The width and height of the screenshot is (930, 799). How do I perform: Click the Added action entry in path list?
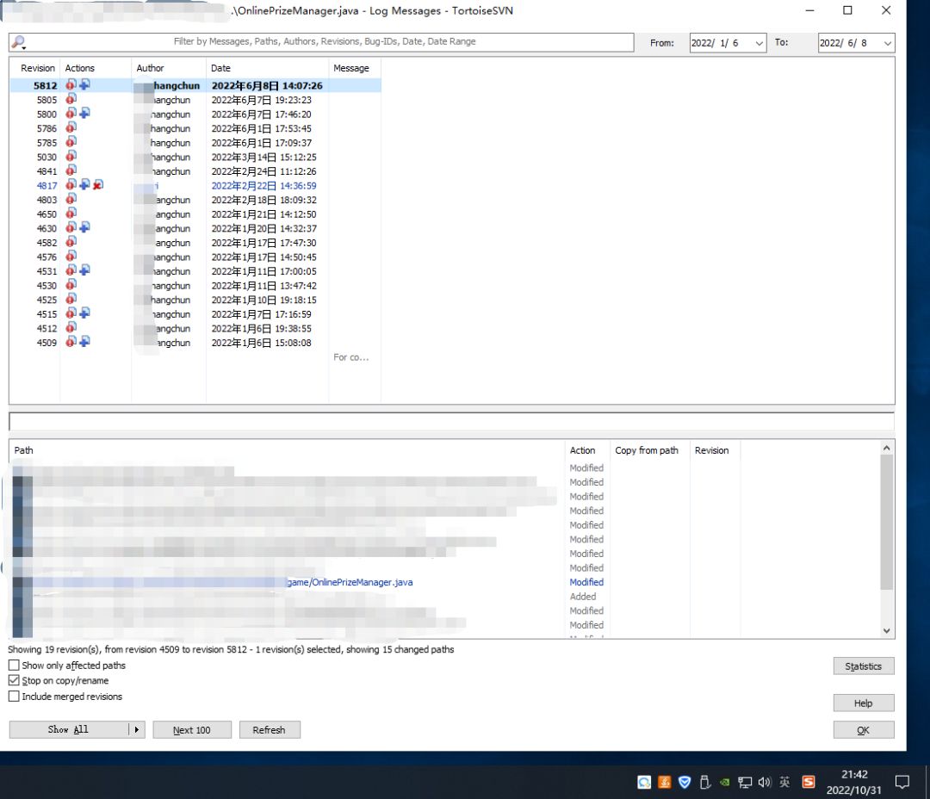(582, 596)
